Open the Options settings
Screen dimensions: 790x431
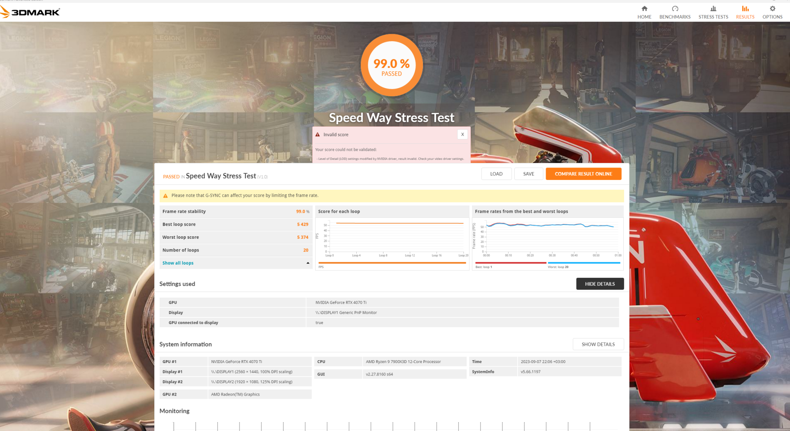pos(772,12)
